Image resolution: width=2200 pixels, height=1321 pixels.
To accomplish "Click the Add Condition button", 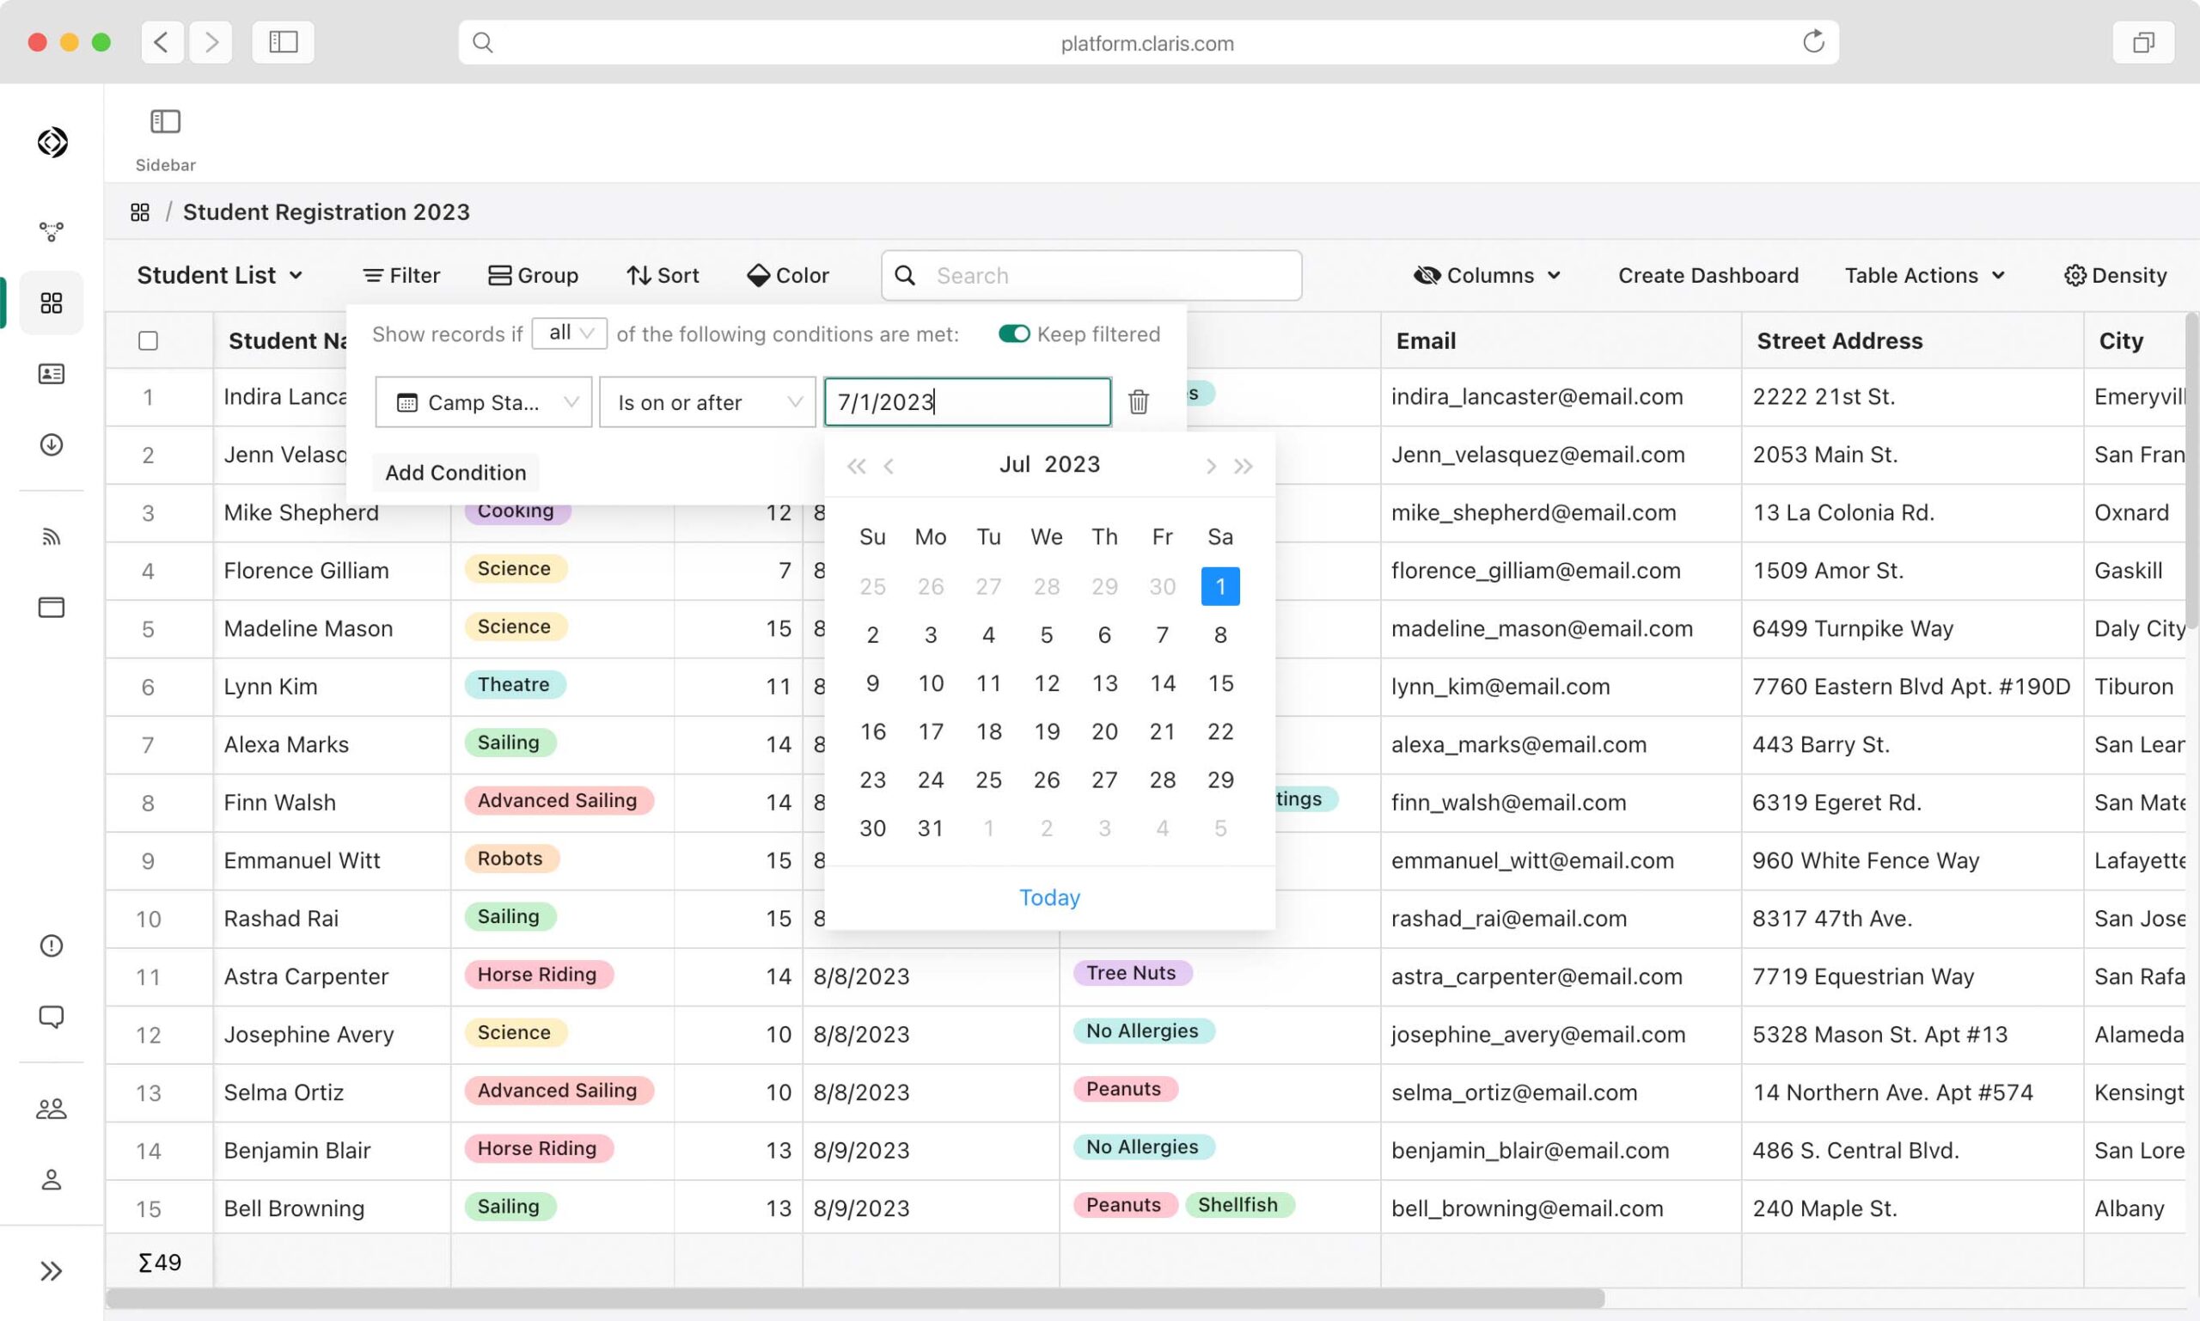I will pos(455,473).
